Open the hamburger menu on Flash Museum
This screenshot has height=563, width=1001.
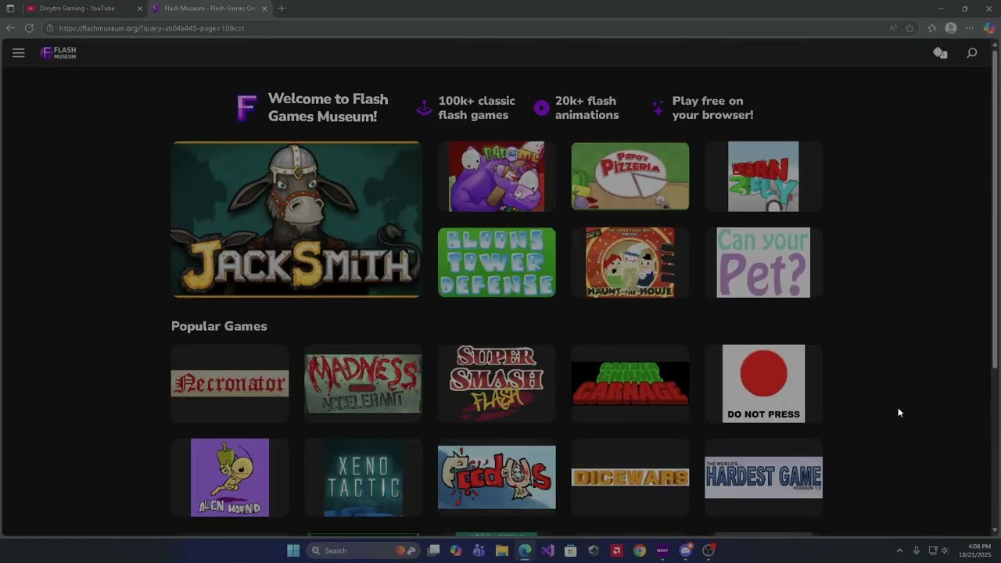click(x=19, y=53)
